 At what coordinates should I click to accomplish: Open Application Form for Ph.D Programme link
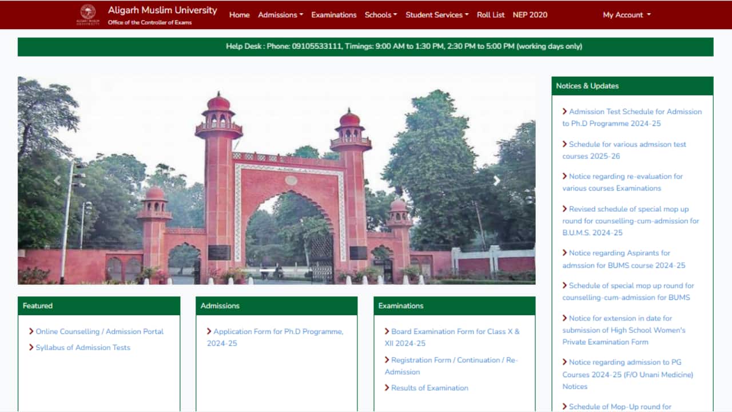(278, 331)
